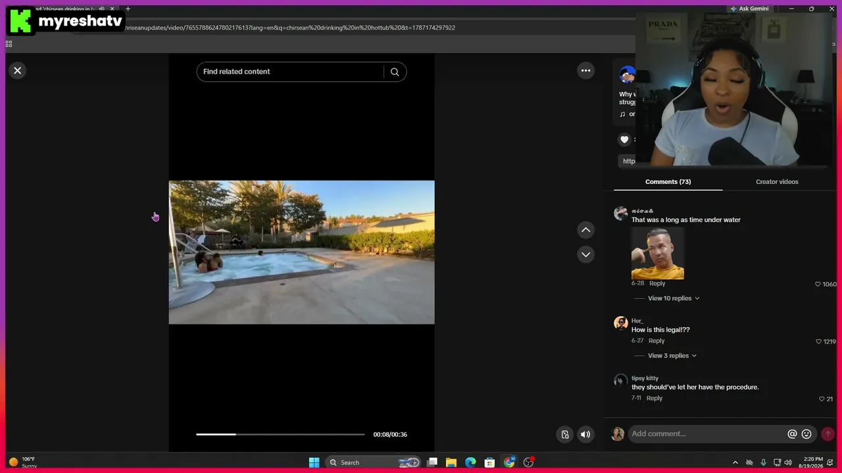Like the 'That was a long' comment

point(818,284)
